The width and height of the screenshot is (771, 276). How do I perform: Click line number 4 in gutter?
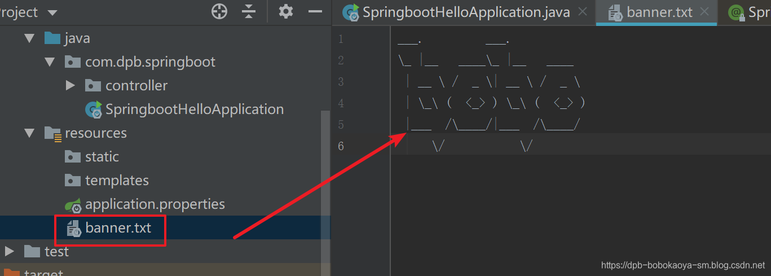[340, 103]
